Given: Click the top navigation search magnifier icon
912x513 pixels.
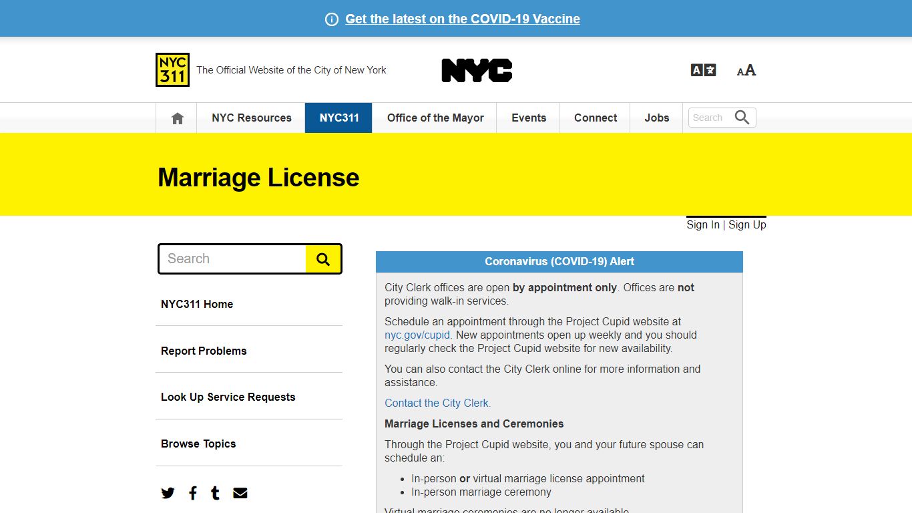Looking at the screenshot, I should (742, 118).
